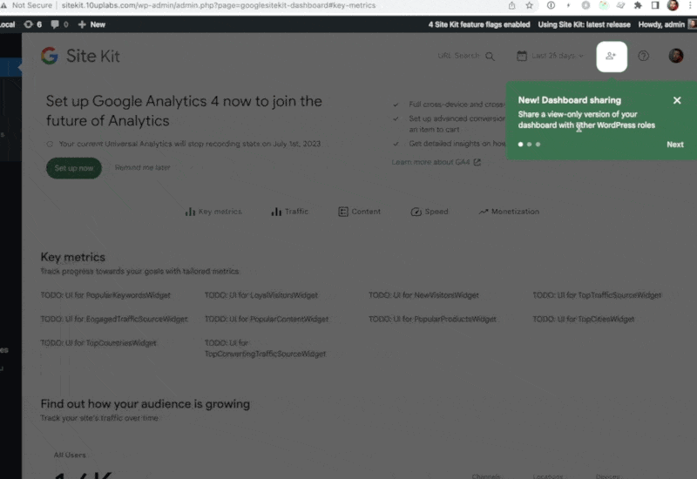697x479 pixels.
Task: Click TODO: UI for TopTrafficSourceWidget text
Action: [597, 295]
